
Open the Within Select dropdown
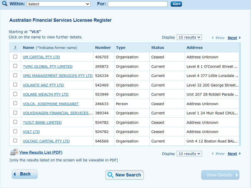(x=59, y=4)
